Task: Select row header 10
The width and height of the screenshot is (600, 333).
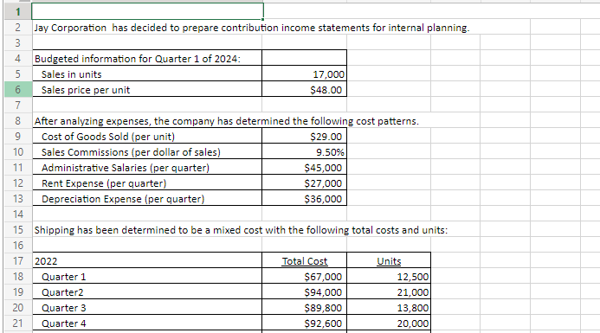Action: [x=17, y=152]
